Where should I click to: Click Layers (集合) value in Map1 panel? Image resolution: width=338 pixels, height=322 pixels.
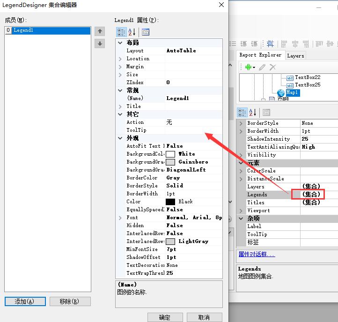click(311, 186)
